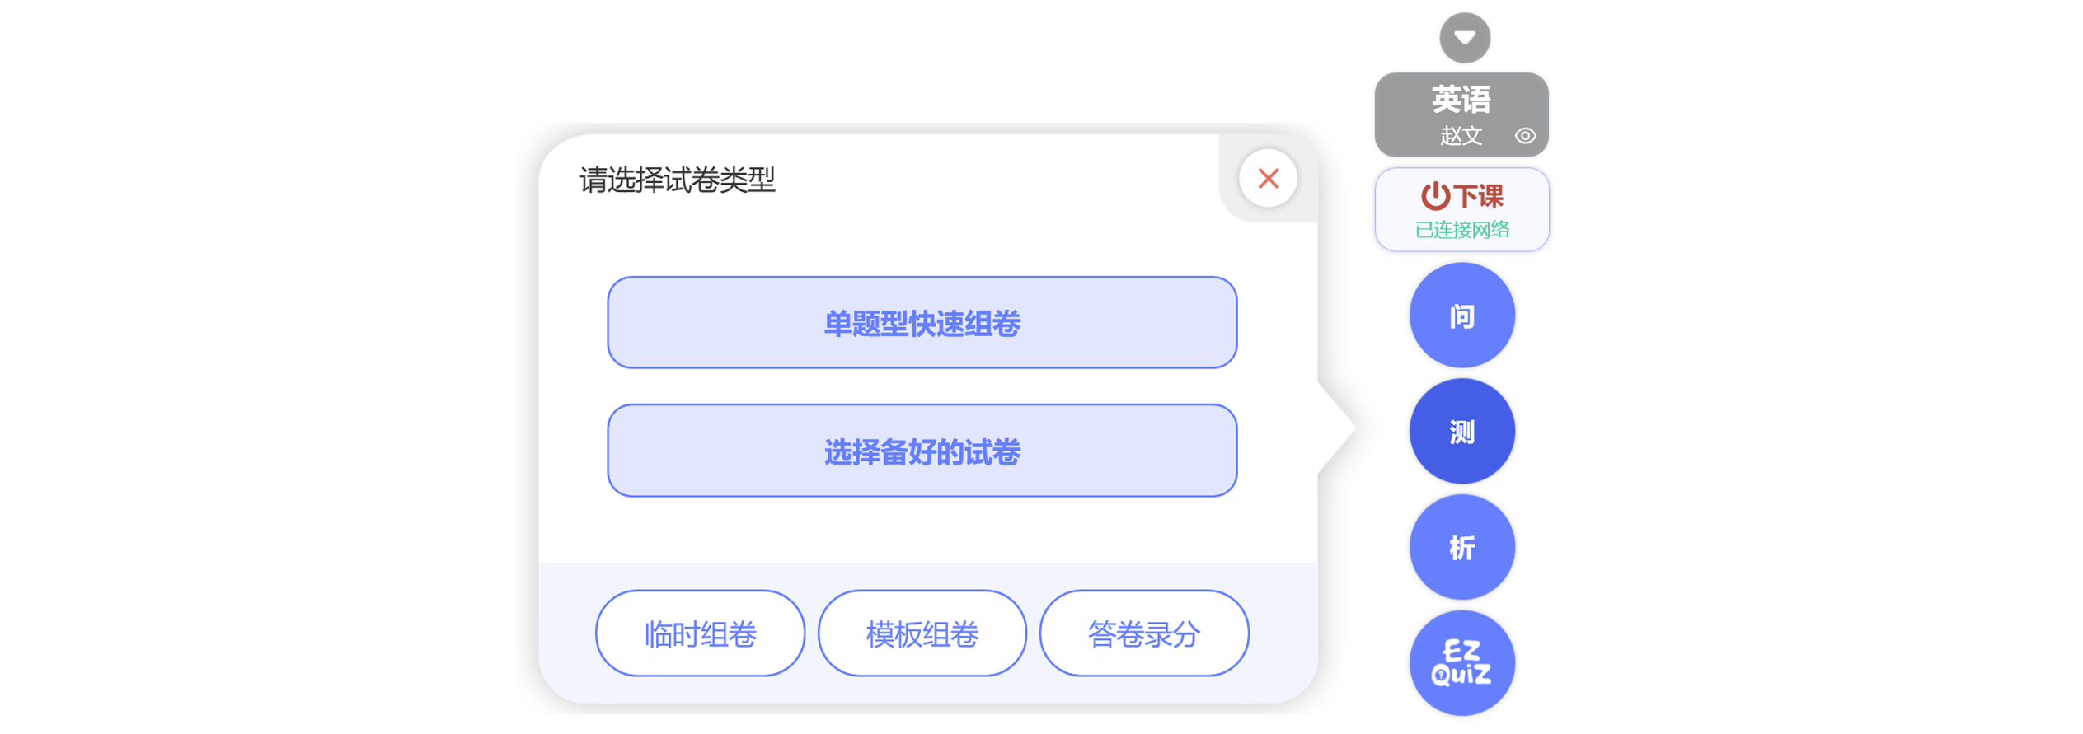Select the 测 test tool circle

click(1461, 431)
